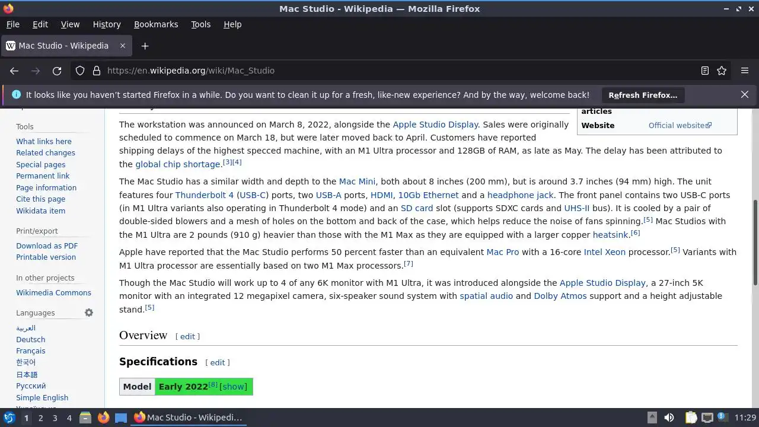Open the file manager taskbar icon
Screen dimensions: 759x427
[x=85, y=418]
